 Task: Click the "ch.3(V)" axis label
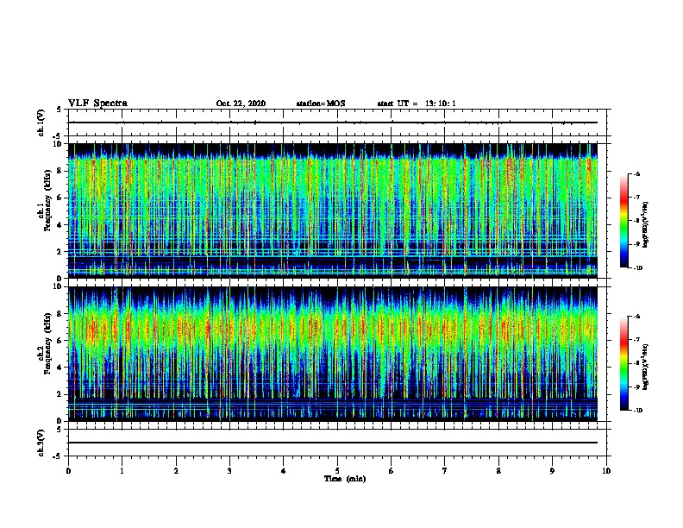41,443
